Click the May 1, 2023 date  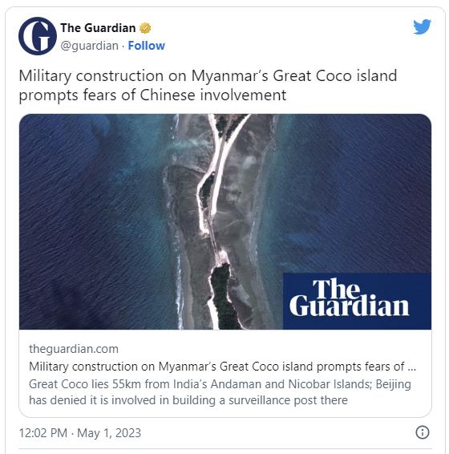tap(109, 433)
